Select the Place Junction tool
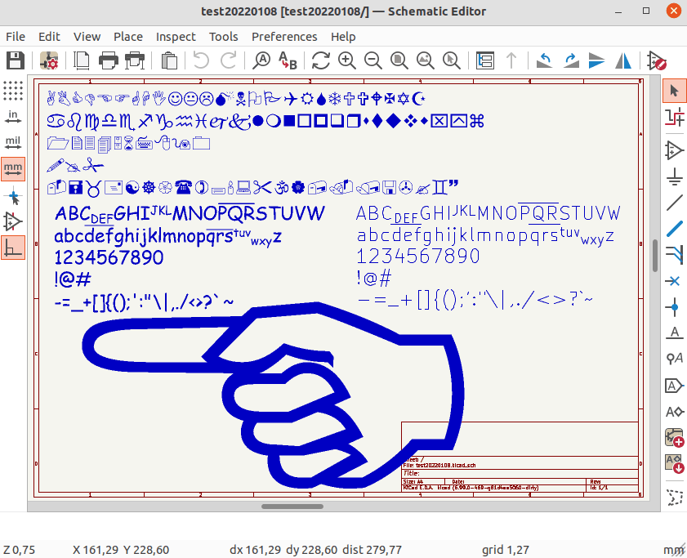 tap(675, 307)
